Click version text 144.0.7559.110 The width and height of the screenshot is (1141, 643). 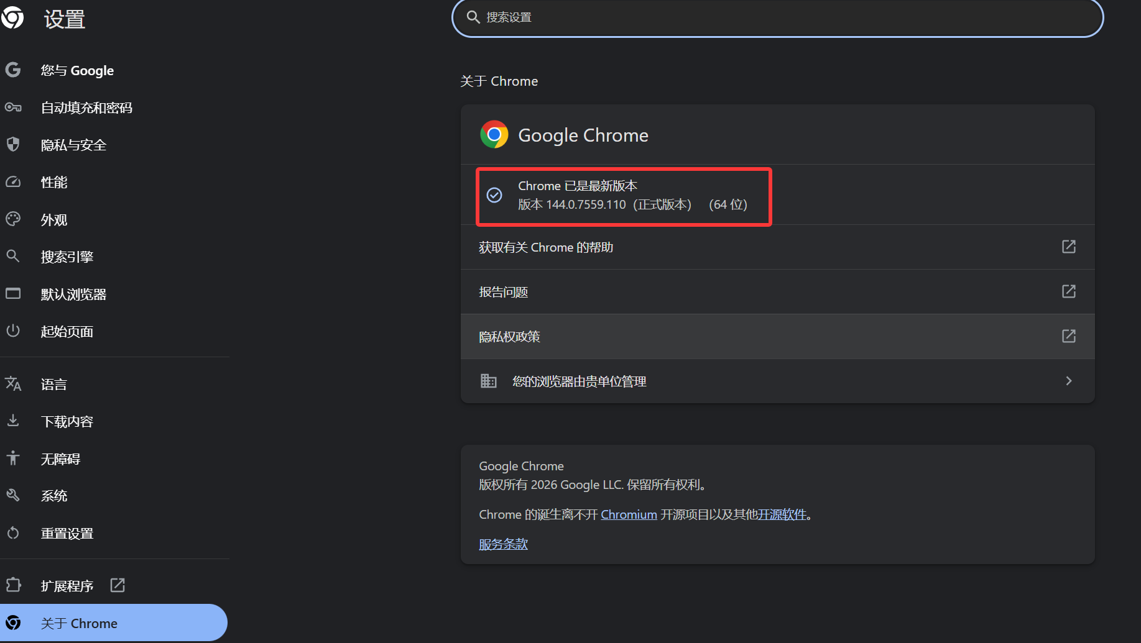(x=586, y=204)
